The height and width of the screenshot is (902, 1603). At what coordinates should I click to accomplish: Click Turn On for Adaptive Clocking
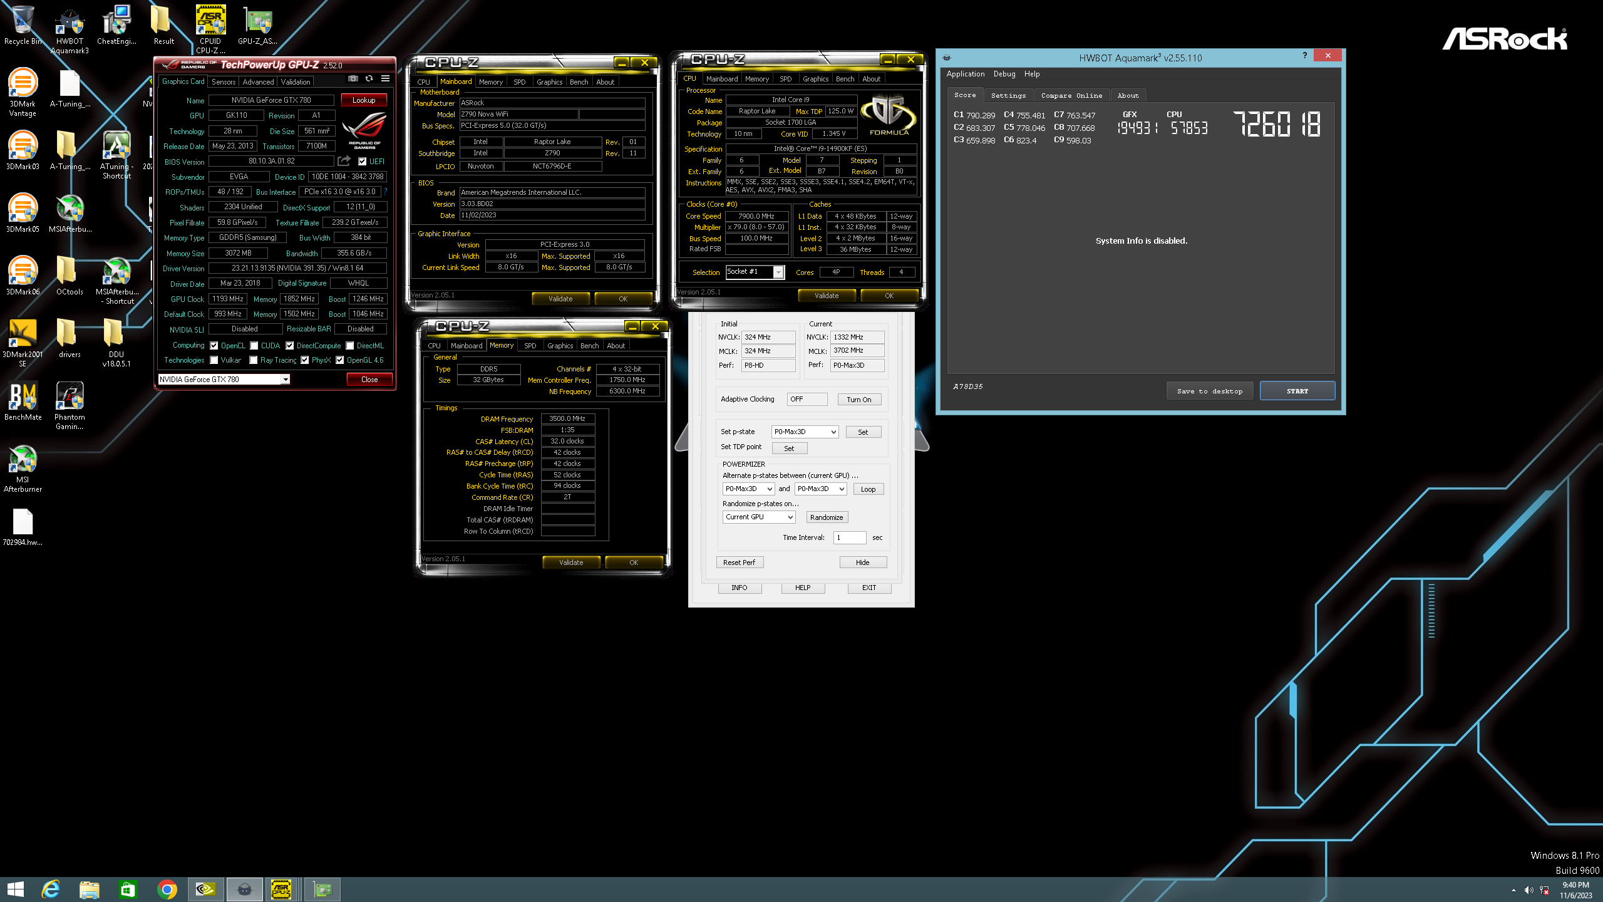[859, 399]
